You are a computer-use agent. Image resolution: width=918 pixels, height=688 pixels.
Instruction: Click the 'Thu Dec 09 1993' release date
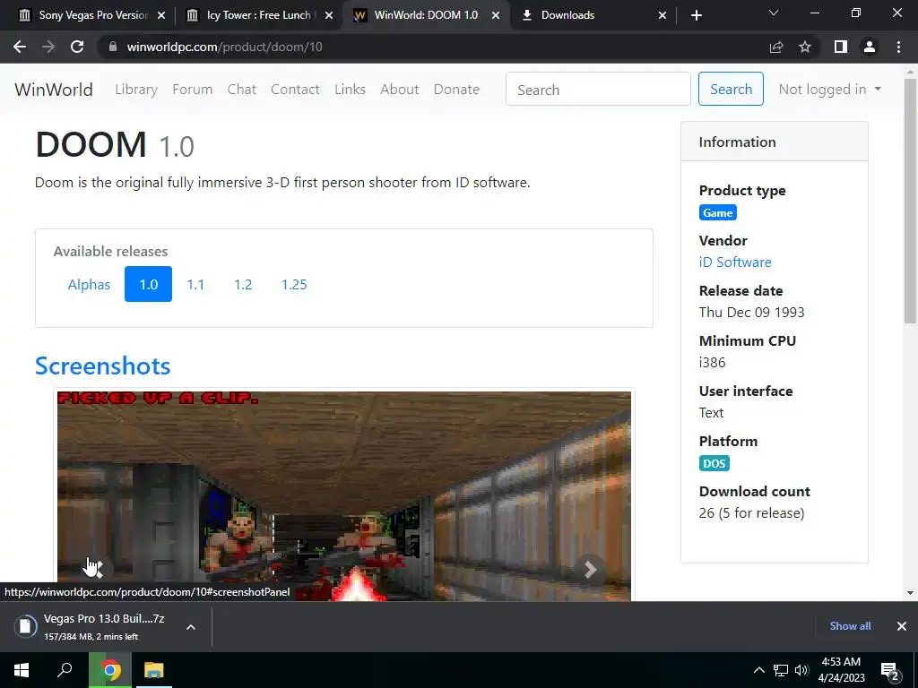click(752, 313)
